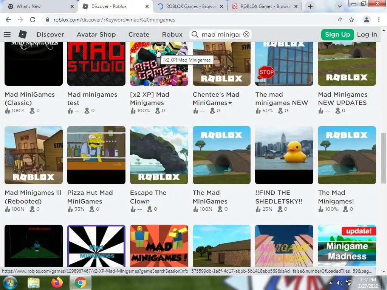387x290 pixels.
Task: Show hidden tray icons arrow
Action: coord(330,282)
